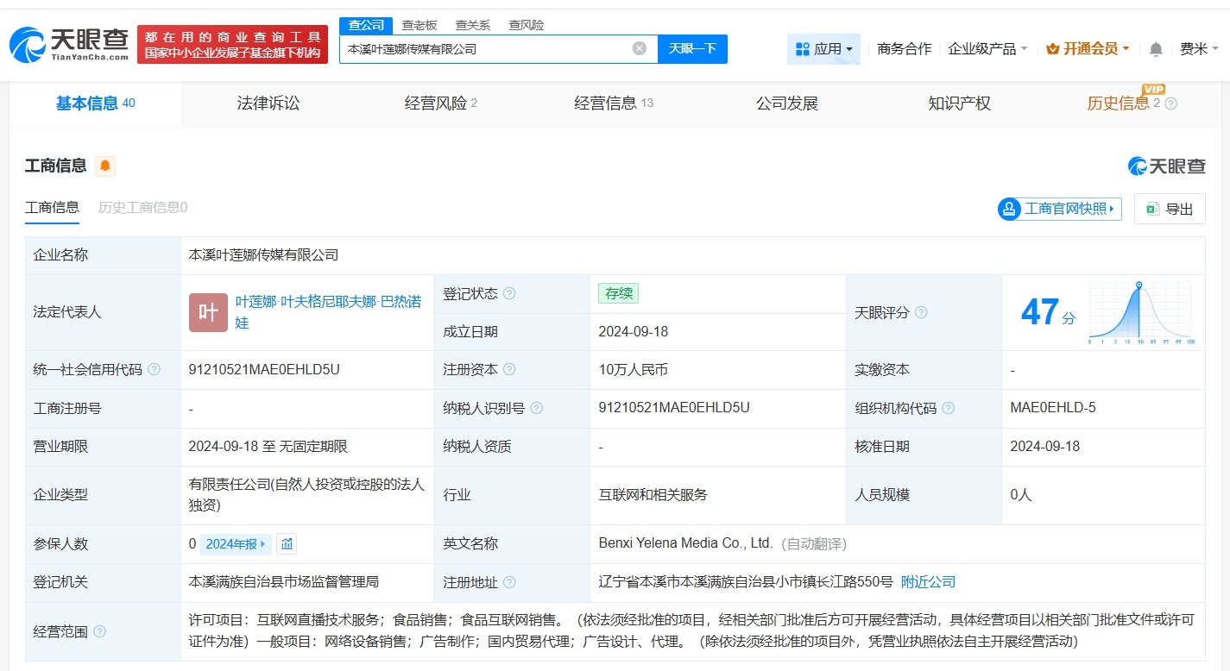
Task: Click the 附近公司 link
Action: click(927, 582)
